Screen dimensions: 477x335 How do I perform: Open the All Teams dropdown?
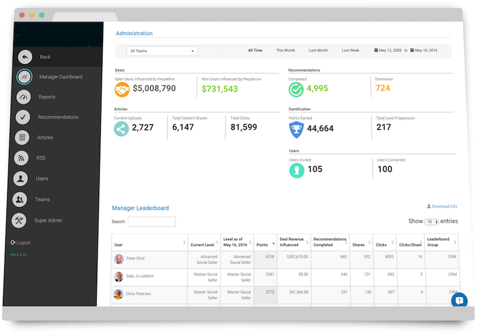pyautogui.click(x=162, y=51)
